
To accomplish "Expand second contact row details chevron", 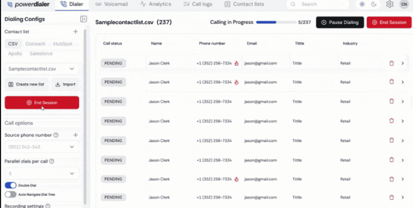I will [403, 82].
